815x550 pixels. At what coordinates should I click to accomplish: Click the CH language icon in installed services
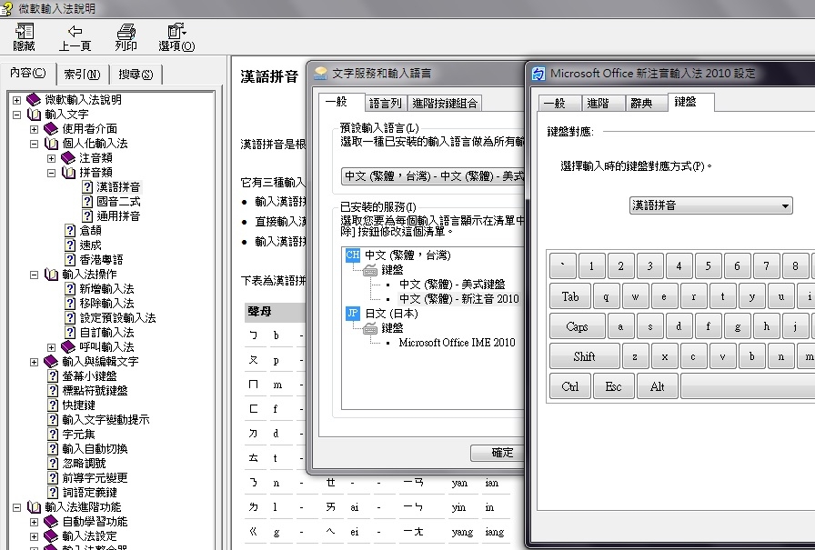352,255
